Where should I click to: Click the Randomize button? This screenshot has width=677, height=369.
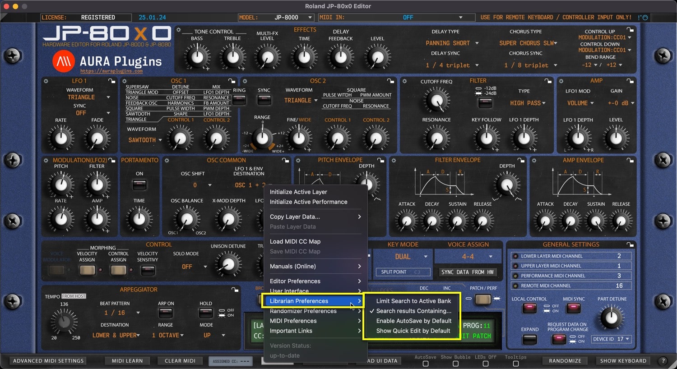coord(565,361)
